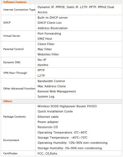Click Built-in DHCP server text
Viewport: 123px width, 157px height.
click(x=53, y=18)
